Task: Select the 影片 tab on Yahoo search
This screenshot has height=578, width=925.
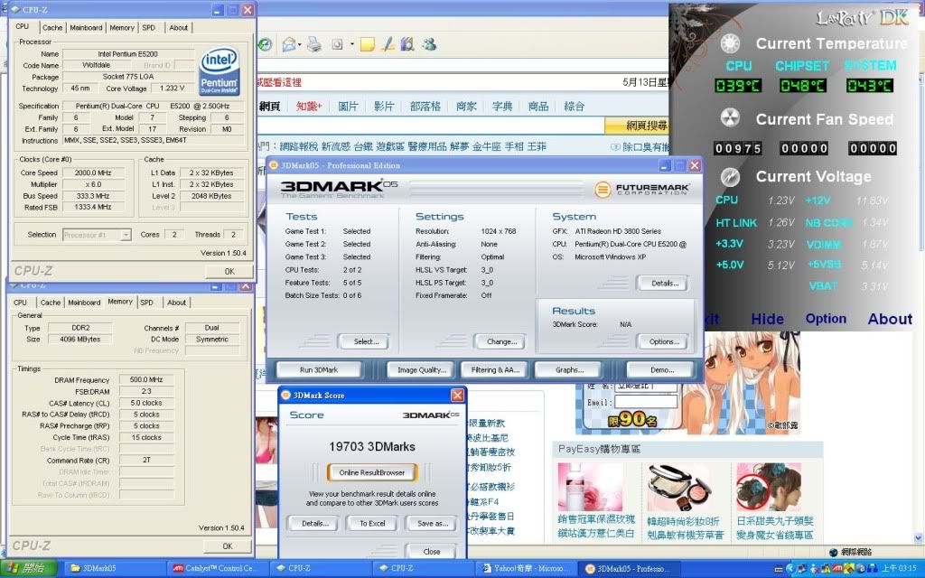Action: click(x=383, y=107)
